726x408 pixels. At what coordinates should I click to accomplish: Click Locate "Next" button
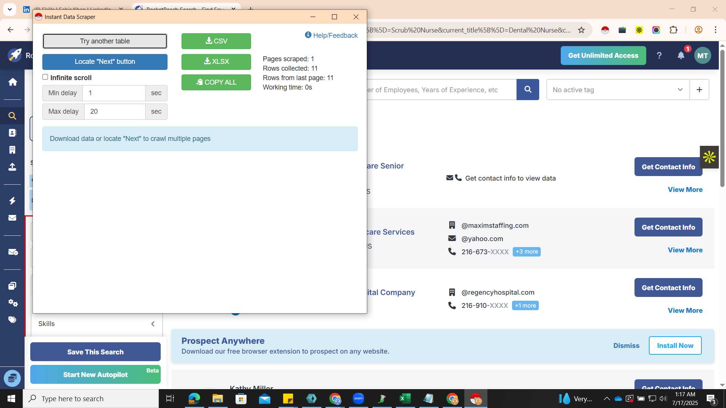pos(105,62)
